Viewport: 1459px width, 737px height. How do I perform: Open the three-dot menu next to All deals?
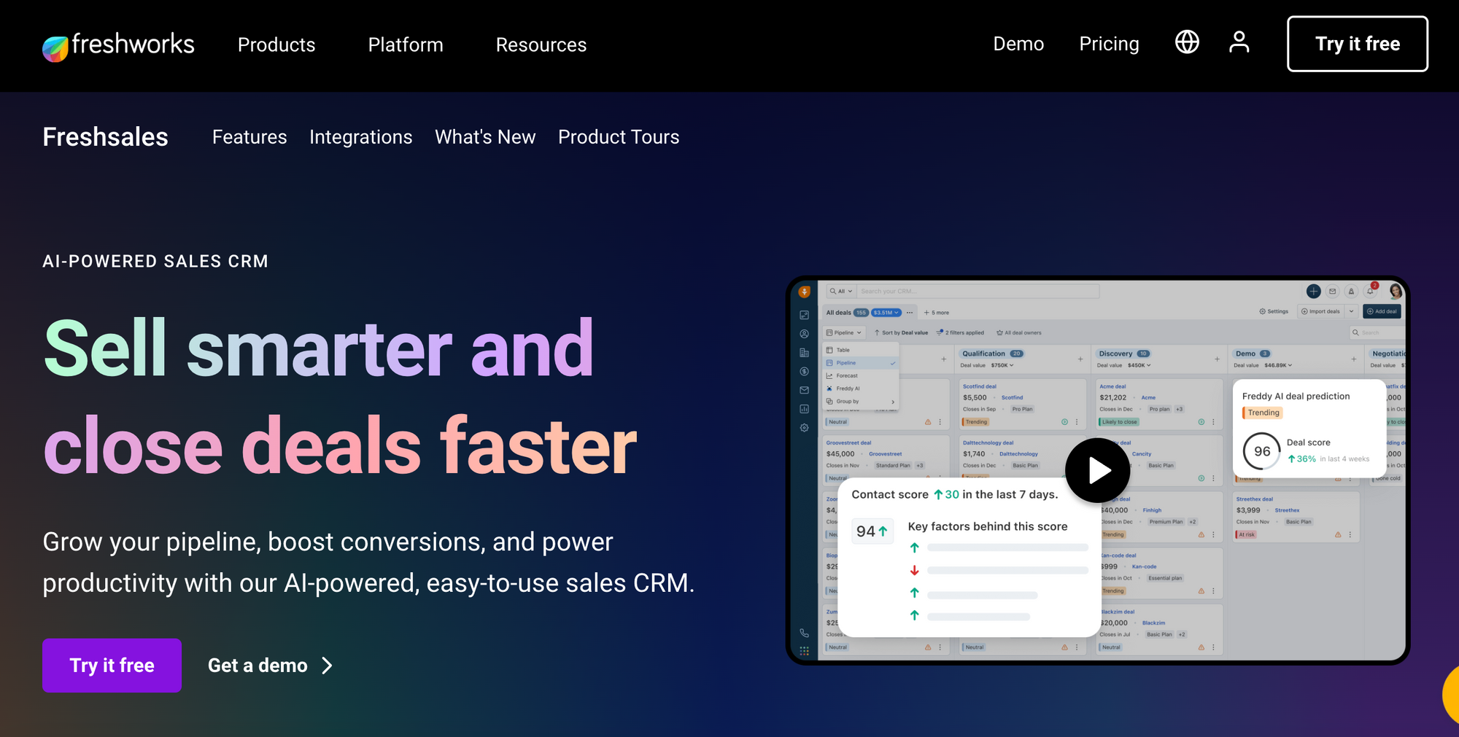pos(910,312)
